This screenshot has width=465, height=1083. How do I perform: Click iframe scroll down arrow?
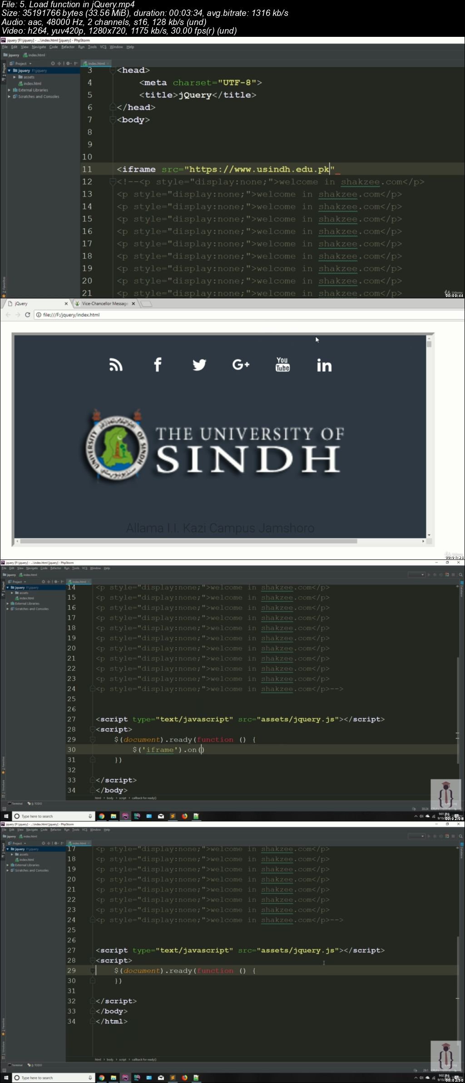coord(429,535)
